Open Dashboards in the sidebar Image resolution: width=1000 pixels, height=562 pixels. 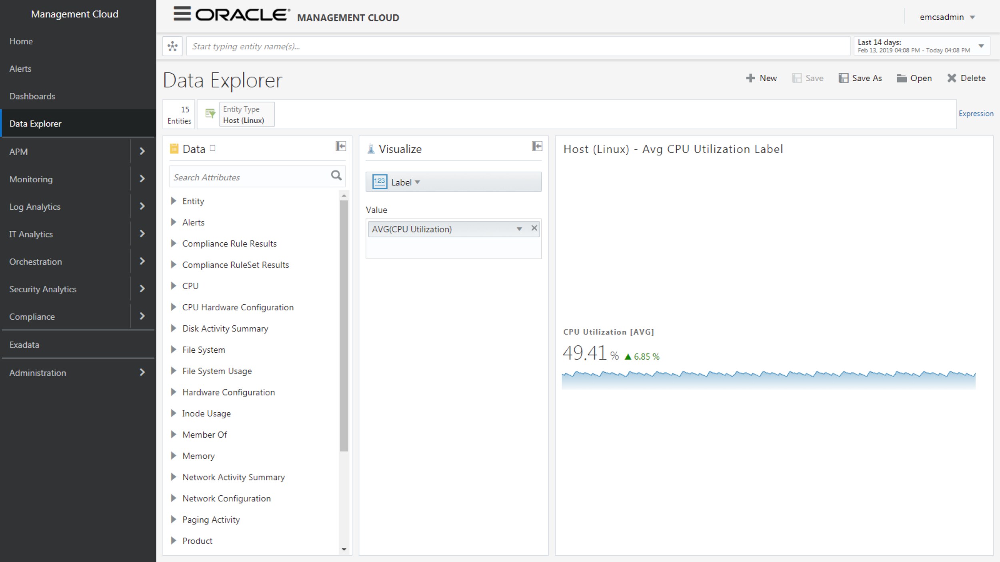[x=32, y=96]
